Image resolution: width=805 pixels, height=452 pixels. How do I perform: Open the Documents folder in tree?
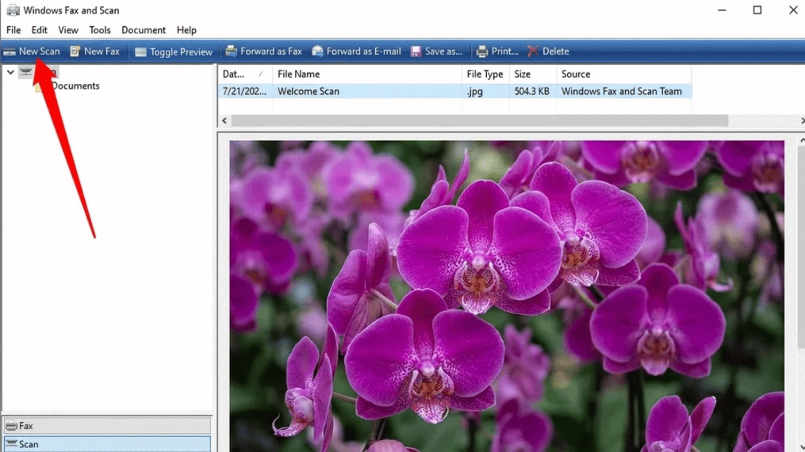click(75, 86)
